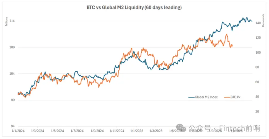269x139 pixels.
Task: Select the 1/11/2024 x-axis date label
Action: (x=116, y=130)
